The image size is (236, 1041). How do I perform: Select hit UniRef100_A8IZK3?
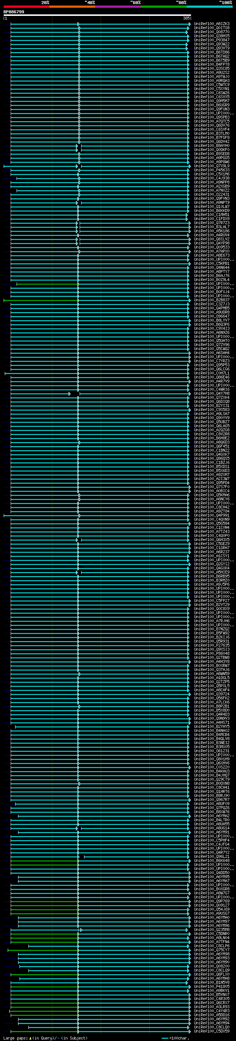(212, 24)
